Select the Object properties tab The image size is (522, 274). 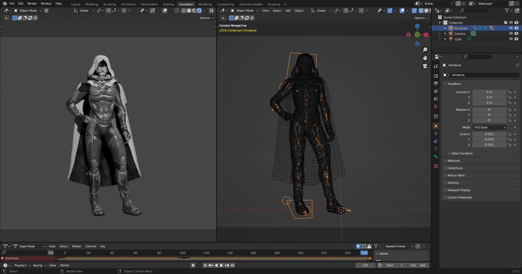tap(436, 126)
